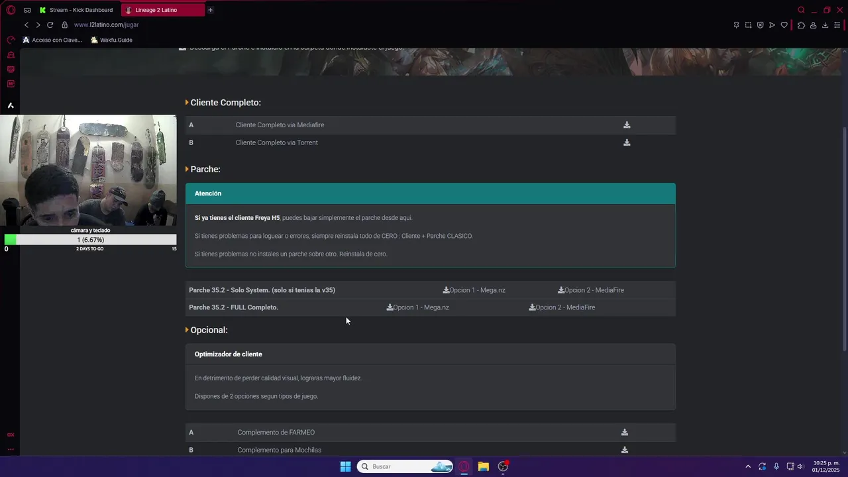Click the webcam overlay video
Screen dimensions: 848x477
[89, 170]
